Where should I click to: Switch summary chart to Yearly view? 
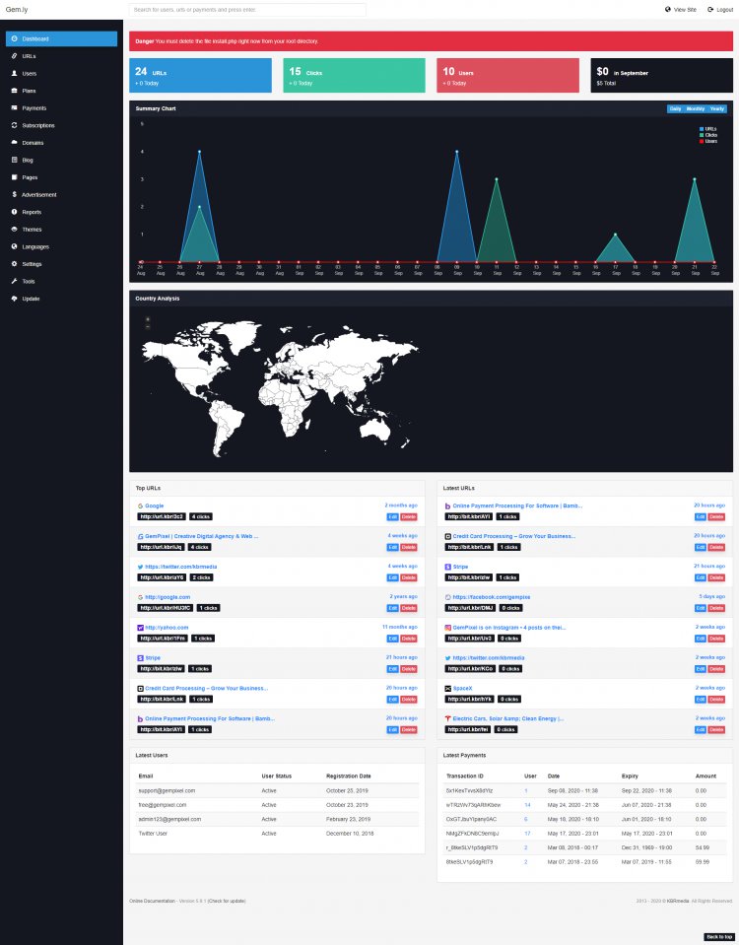click(716, 109)
